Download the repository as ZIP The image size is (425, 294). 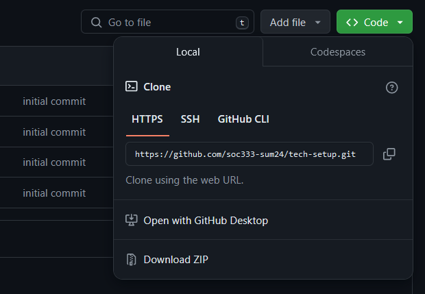175,259
